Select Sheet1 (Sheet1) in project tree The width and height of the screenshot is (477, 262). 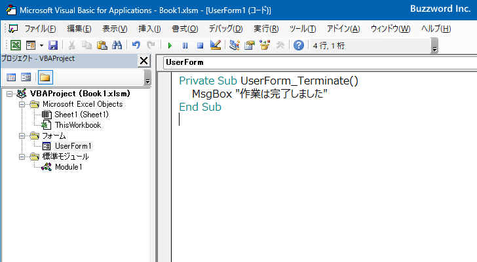pos(81,115)
